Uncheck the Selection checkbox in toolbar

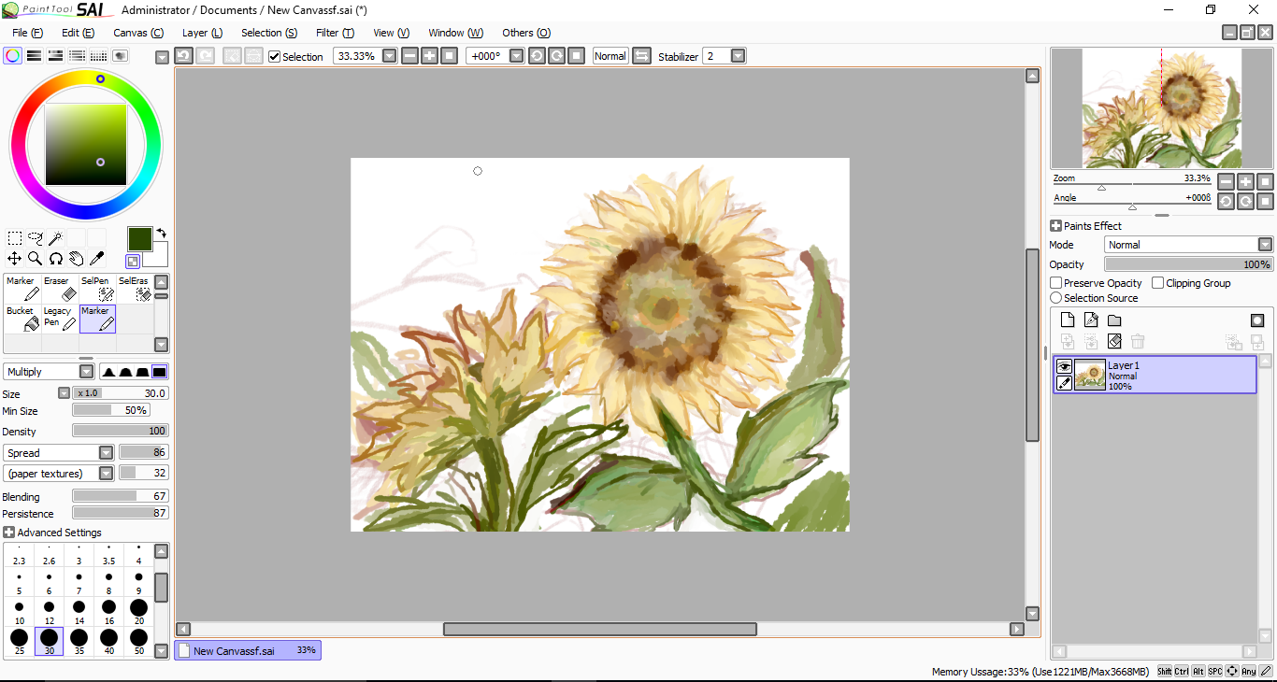point(274,57)
